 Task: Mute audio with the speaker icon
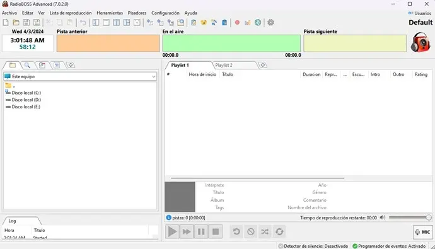pos(383,217)
